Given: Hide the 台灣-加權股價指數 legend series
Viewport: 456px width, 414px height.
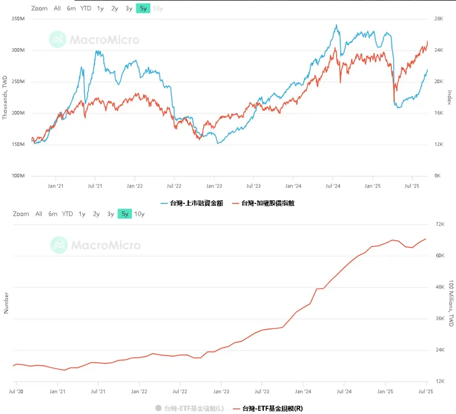Looking at the screenshot, I should pos(267,203).
